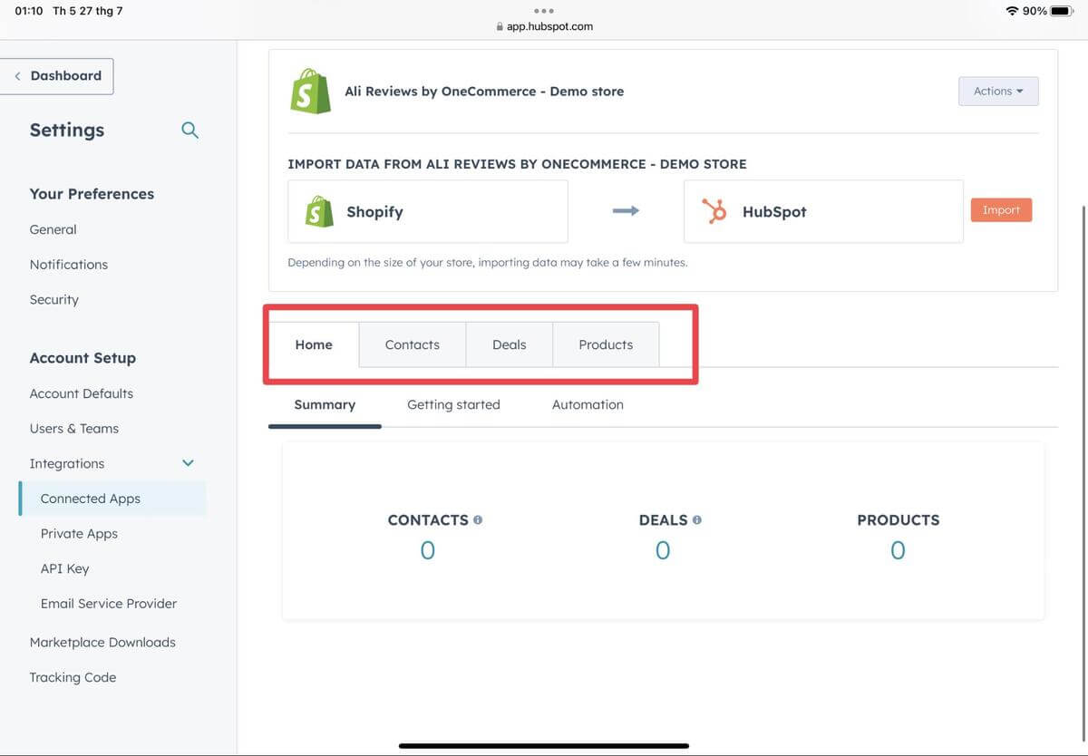This screenshot has height=756, width=1088.
Task: Open Account Defaults
Action: pyautogui.click(x=82, y=393)
